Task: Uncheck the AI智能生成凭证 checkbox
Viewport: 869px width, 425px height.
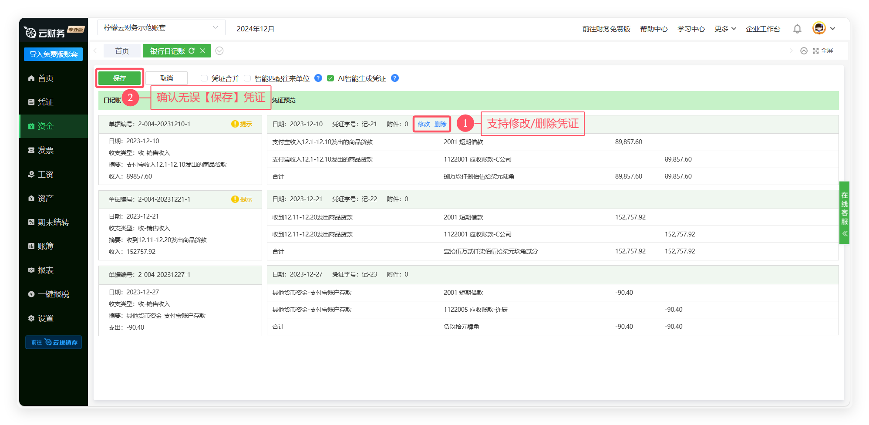Action: coord(330,78)
